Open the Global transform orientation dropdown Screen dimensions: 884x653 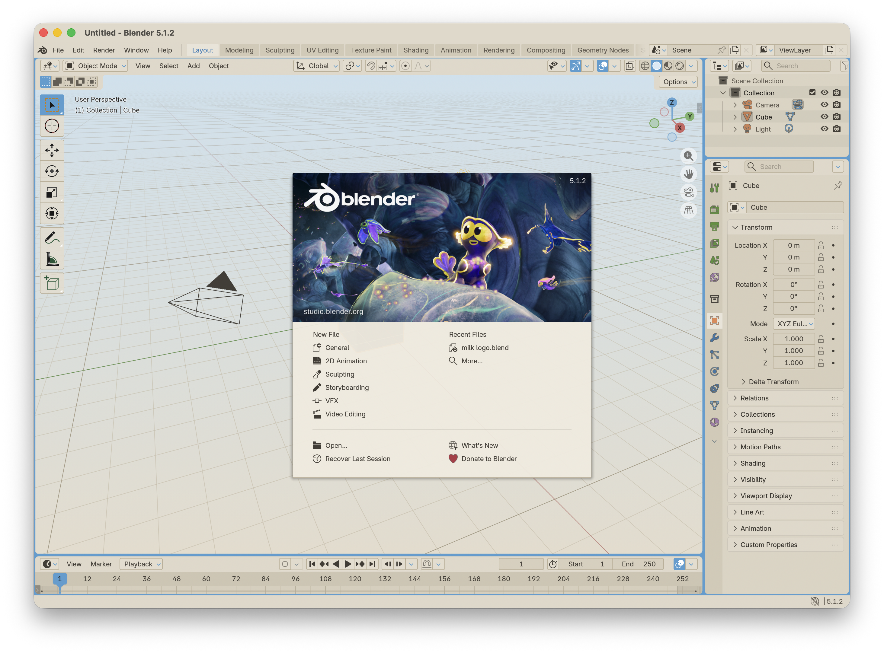click(x=316, y=66)
